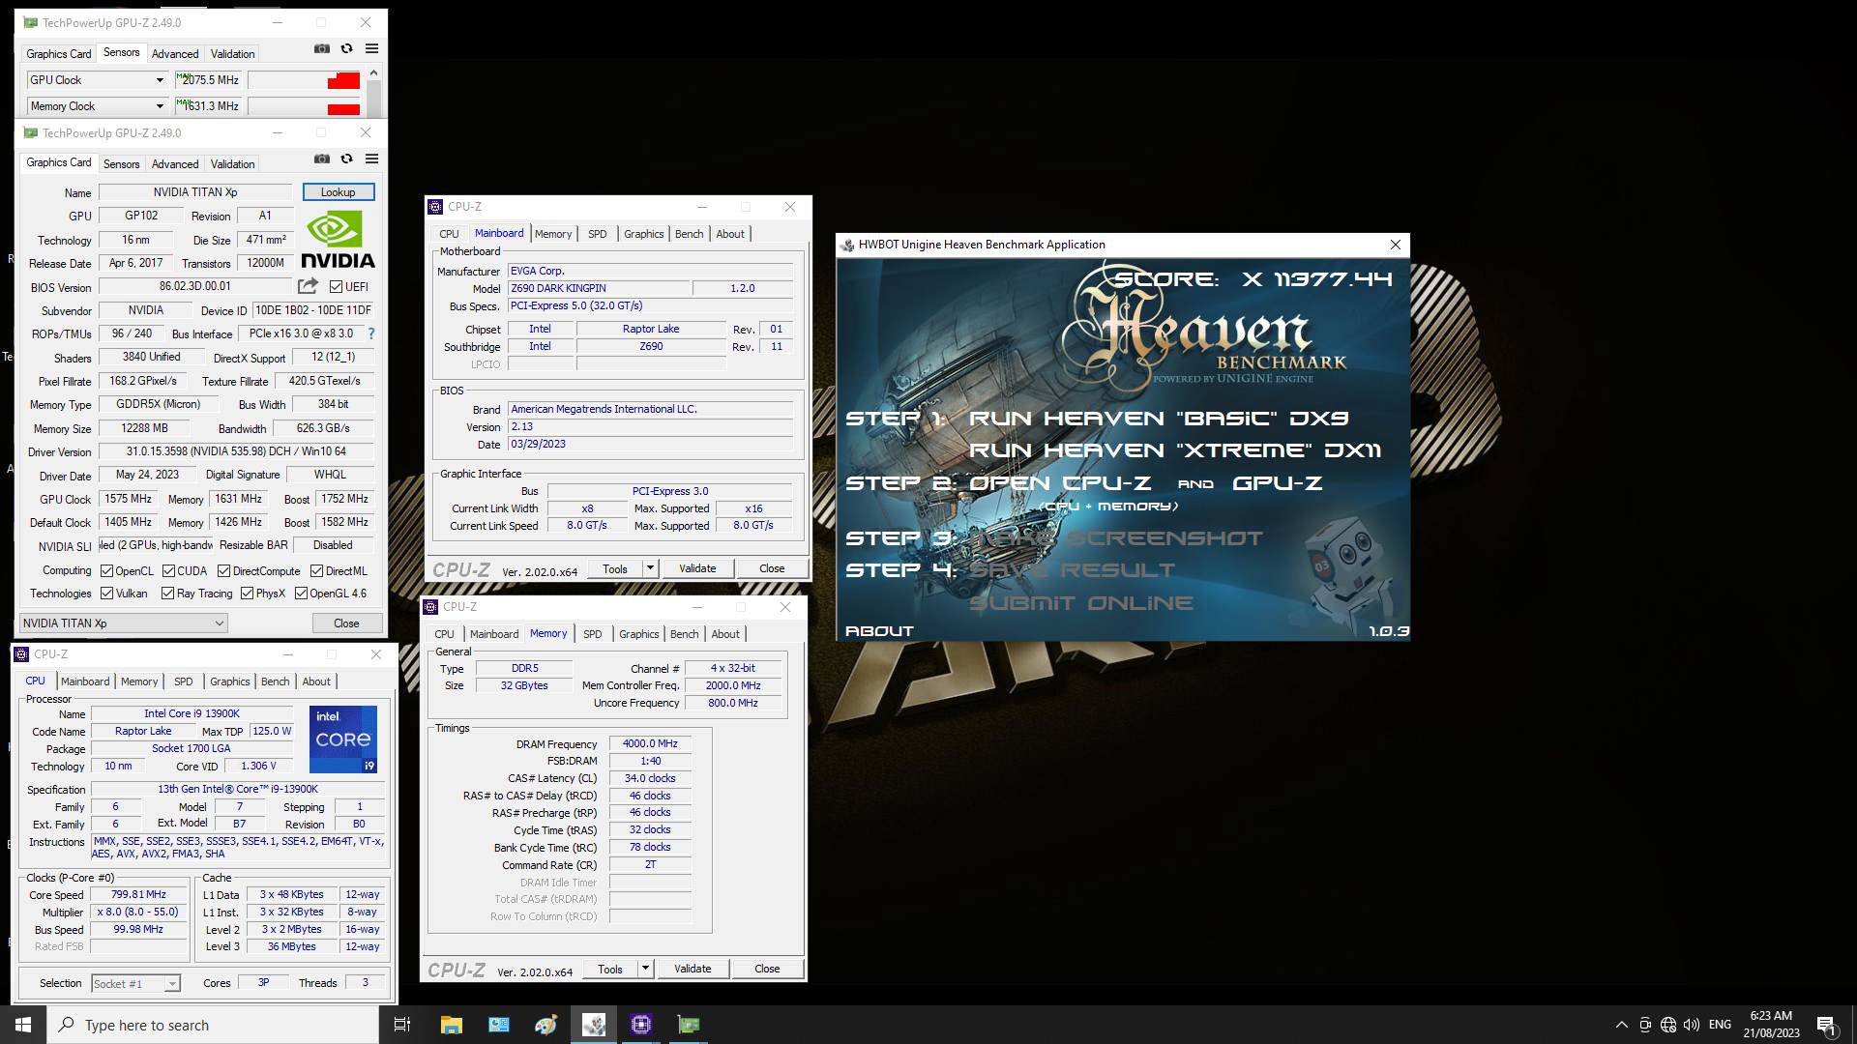Viewport: 1857px width, 1044px height.
Task: Click the ENG language indicator
Action: tap(1720, 1025)
